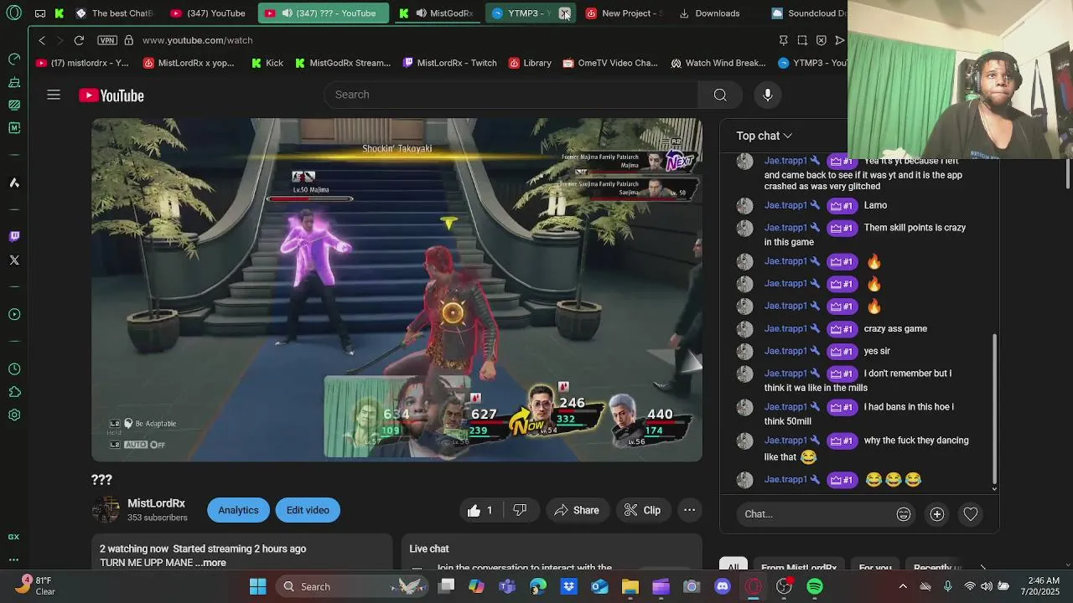Select the For you filter chip
Viewport: 1073px width, 603px height.
click(x=875, y=567)
